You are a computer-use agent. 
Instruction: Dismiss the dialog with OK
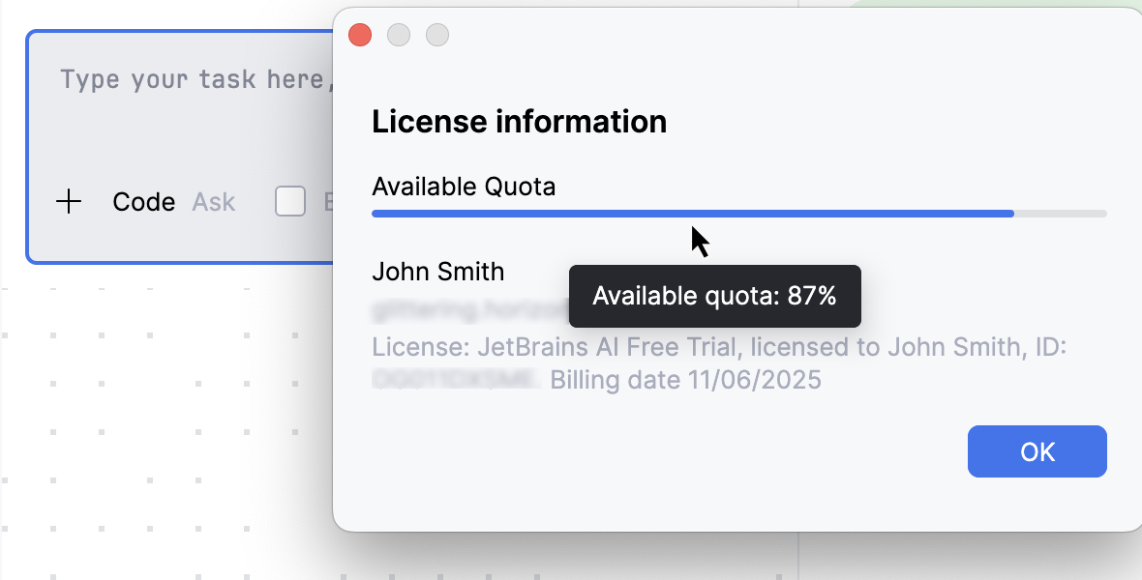(x=1037, y=450)
